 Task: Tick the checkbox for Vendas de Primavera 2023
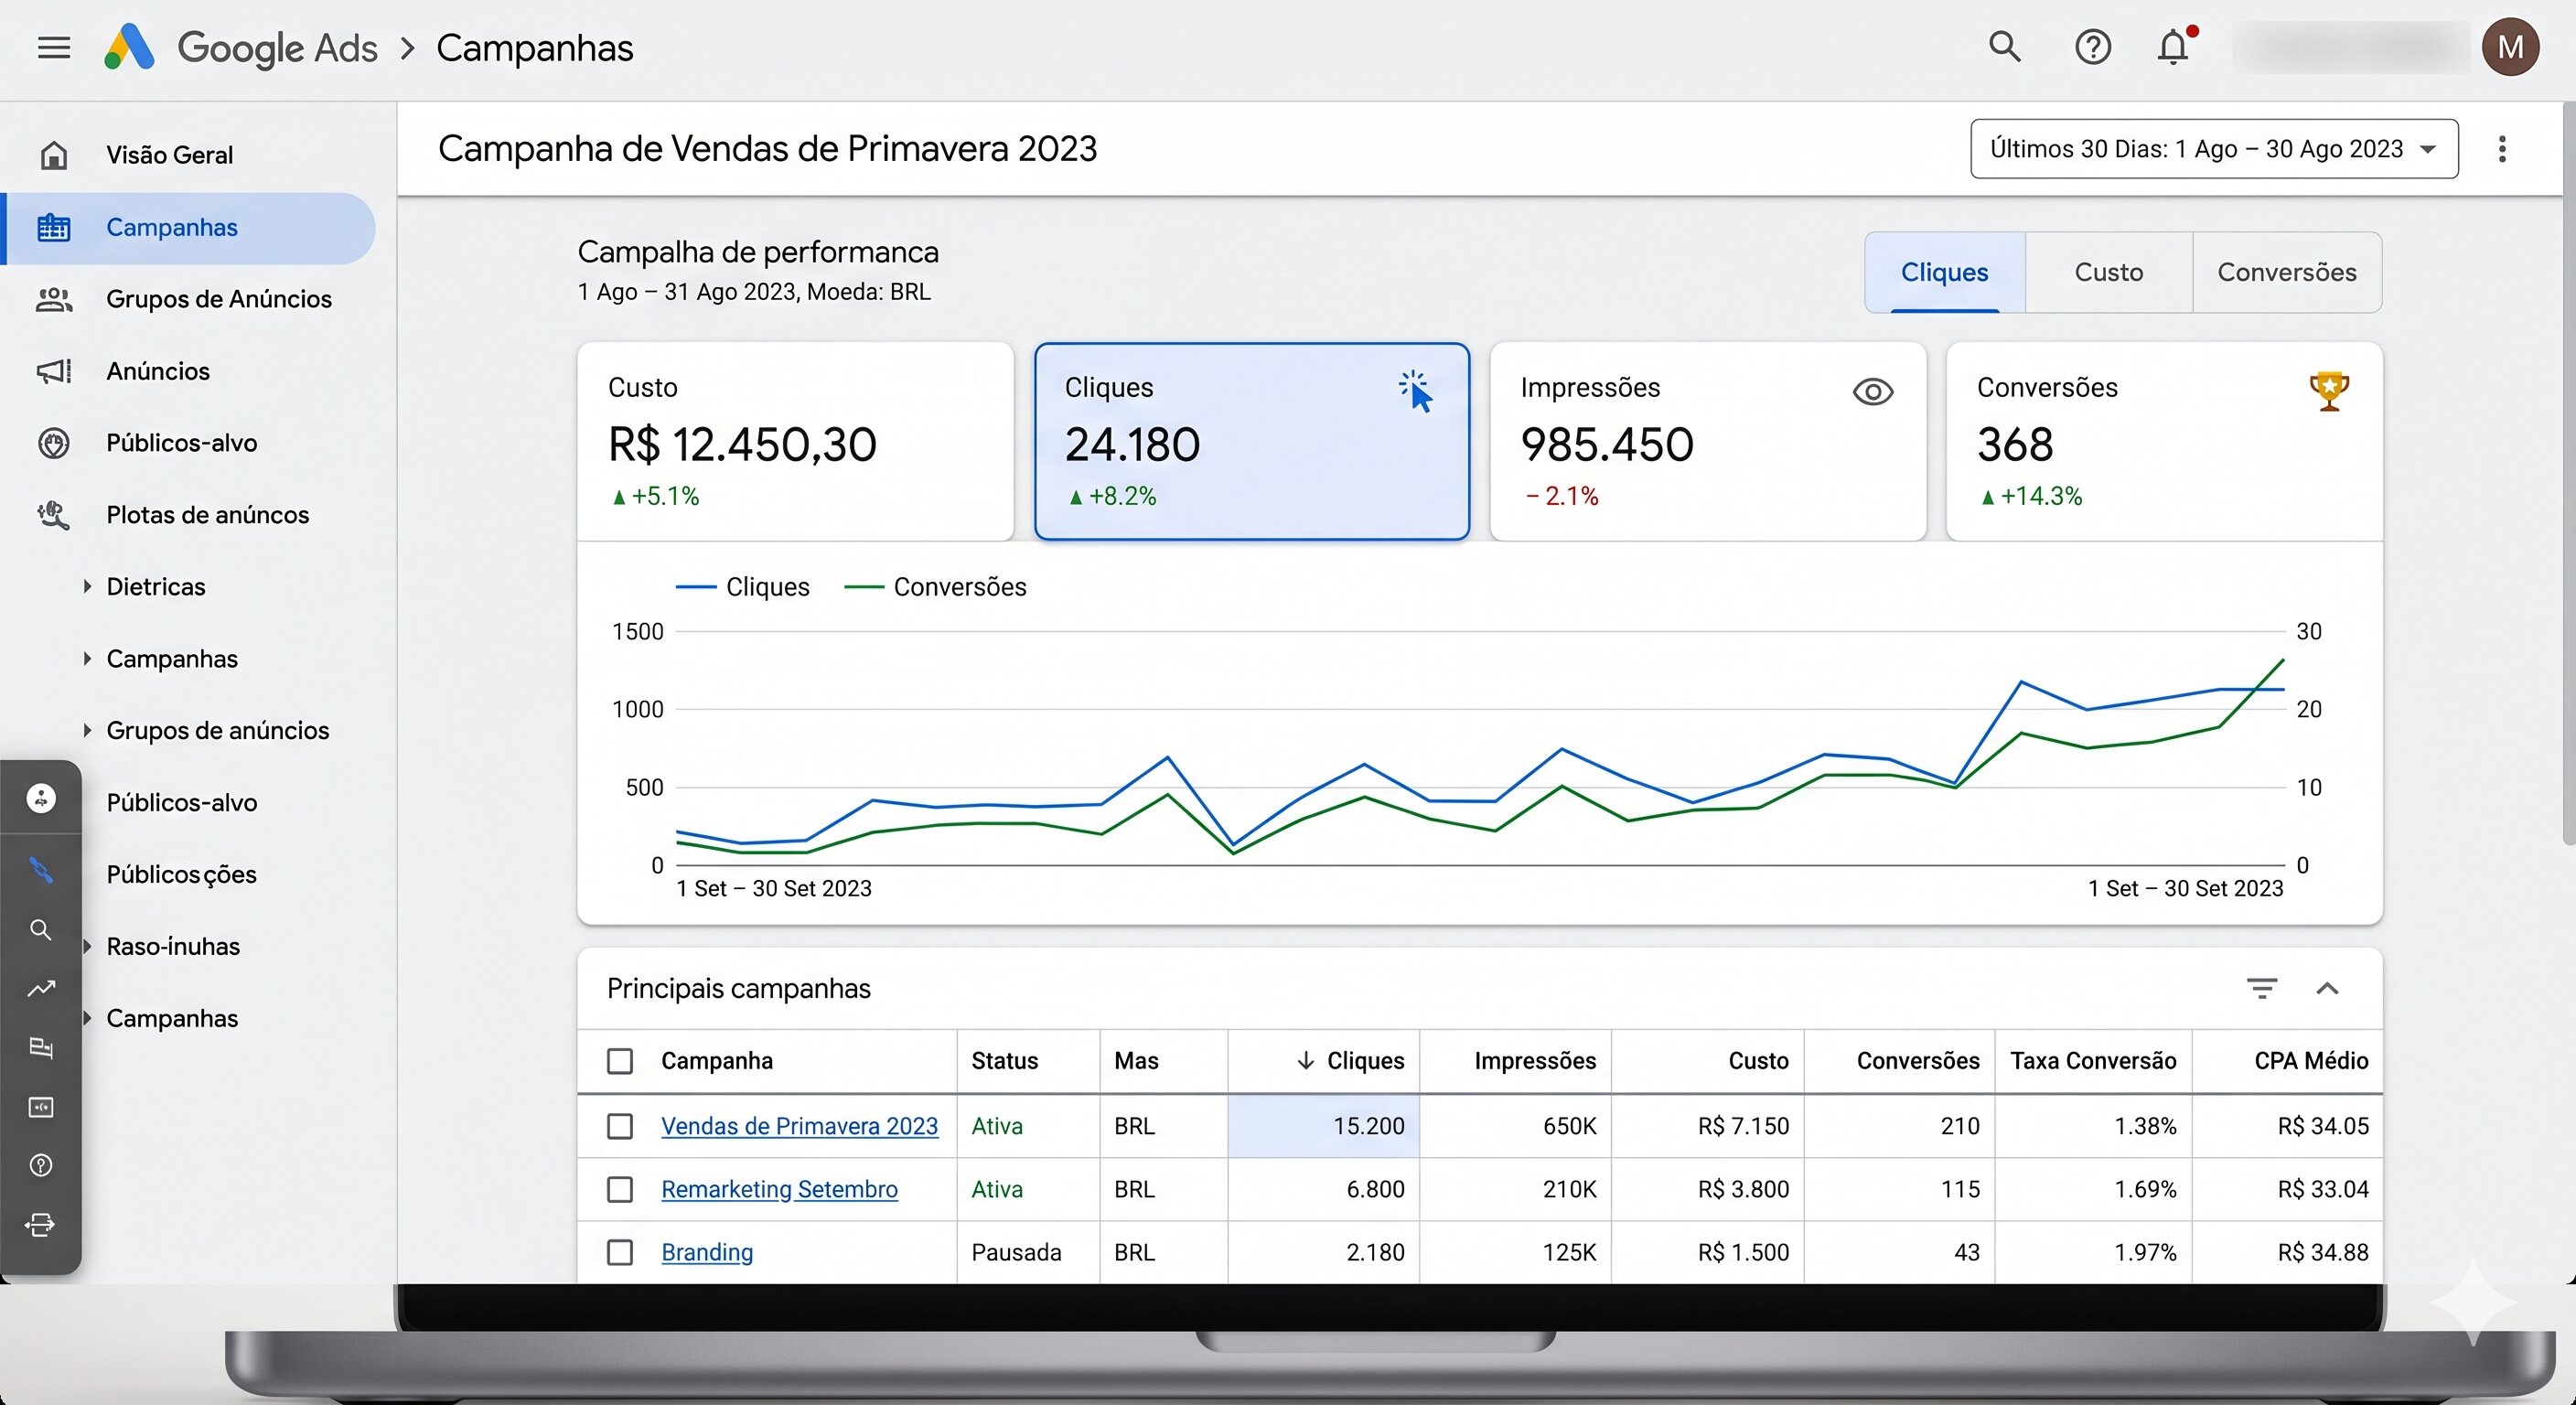[620, 1126]
